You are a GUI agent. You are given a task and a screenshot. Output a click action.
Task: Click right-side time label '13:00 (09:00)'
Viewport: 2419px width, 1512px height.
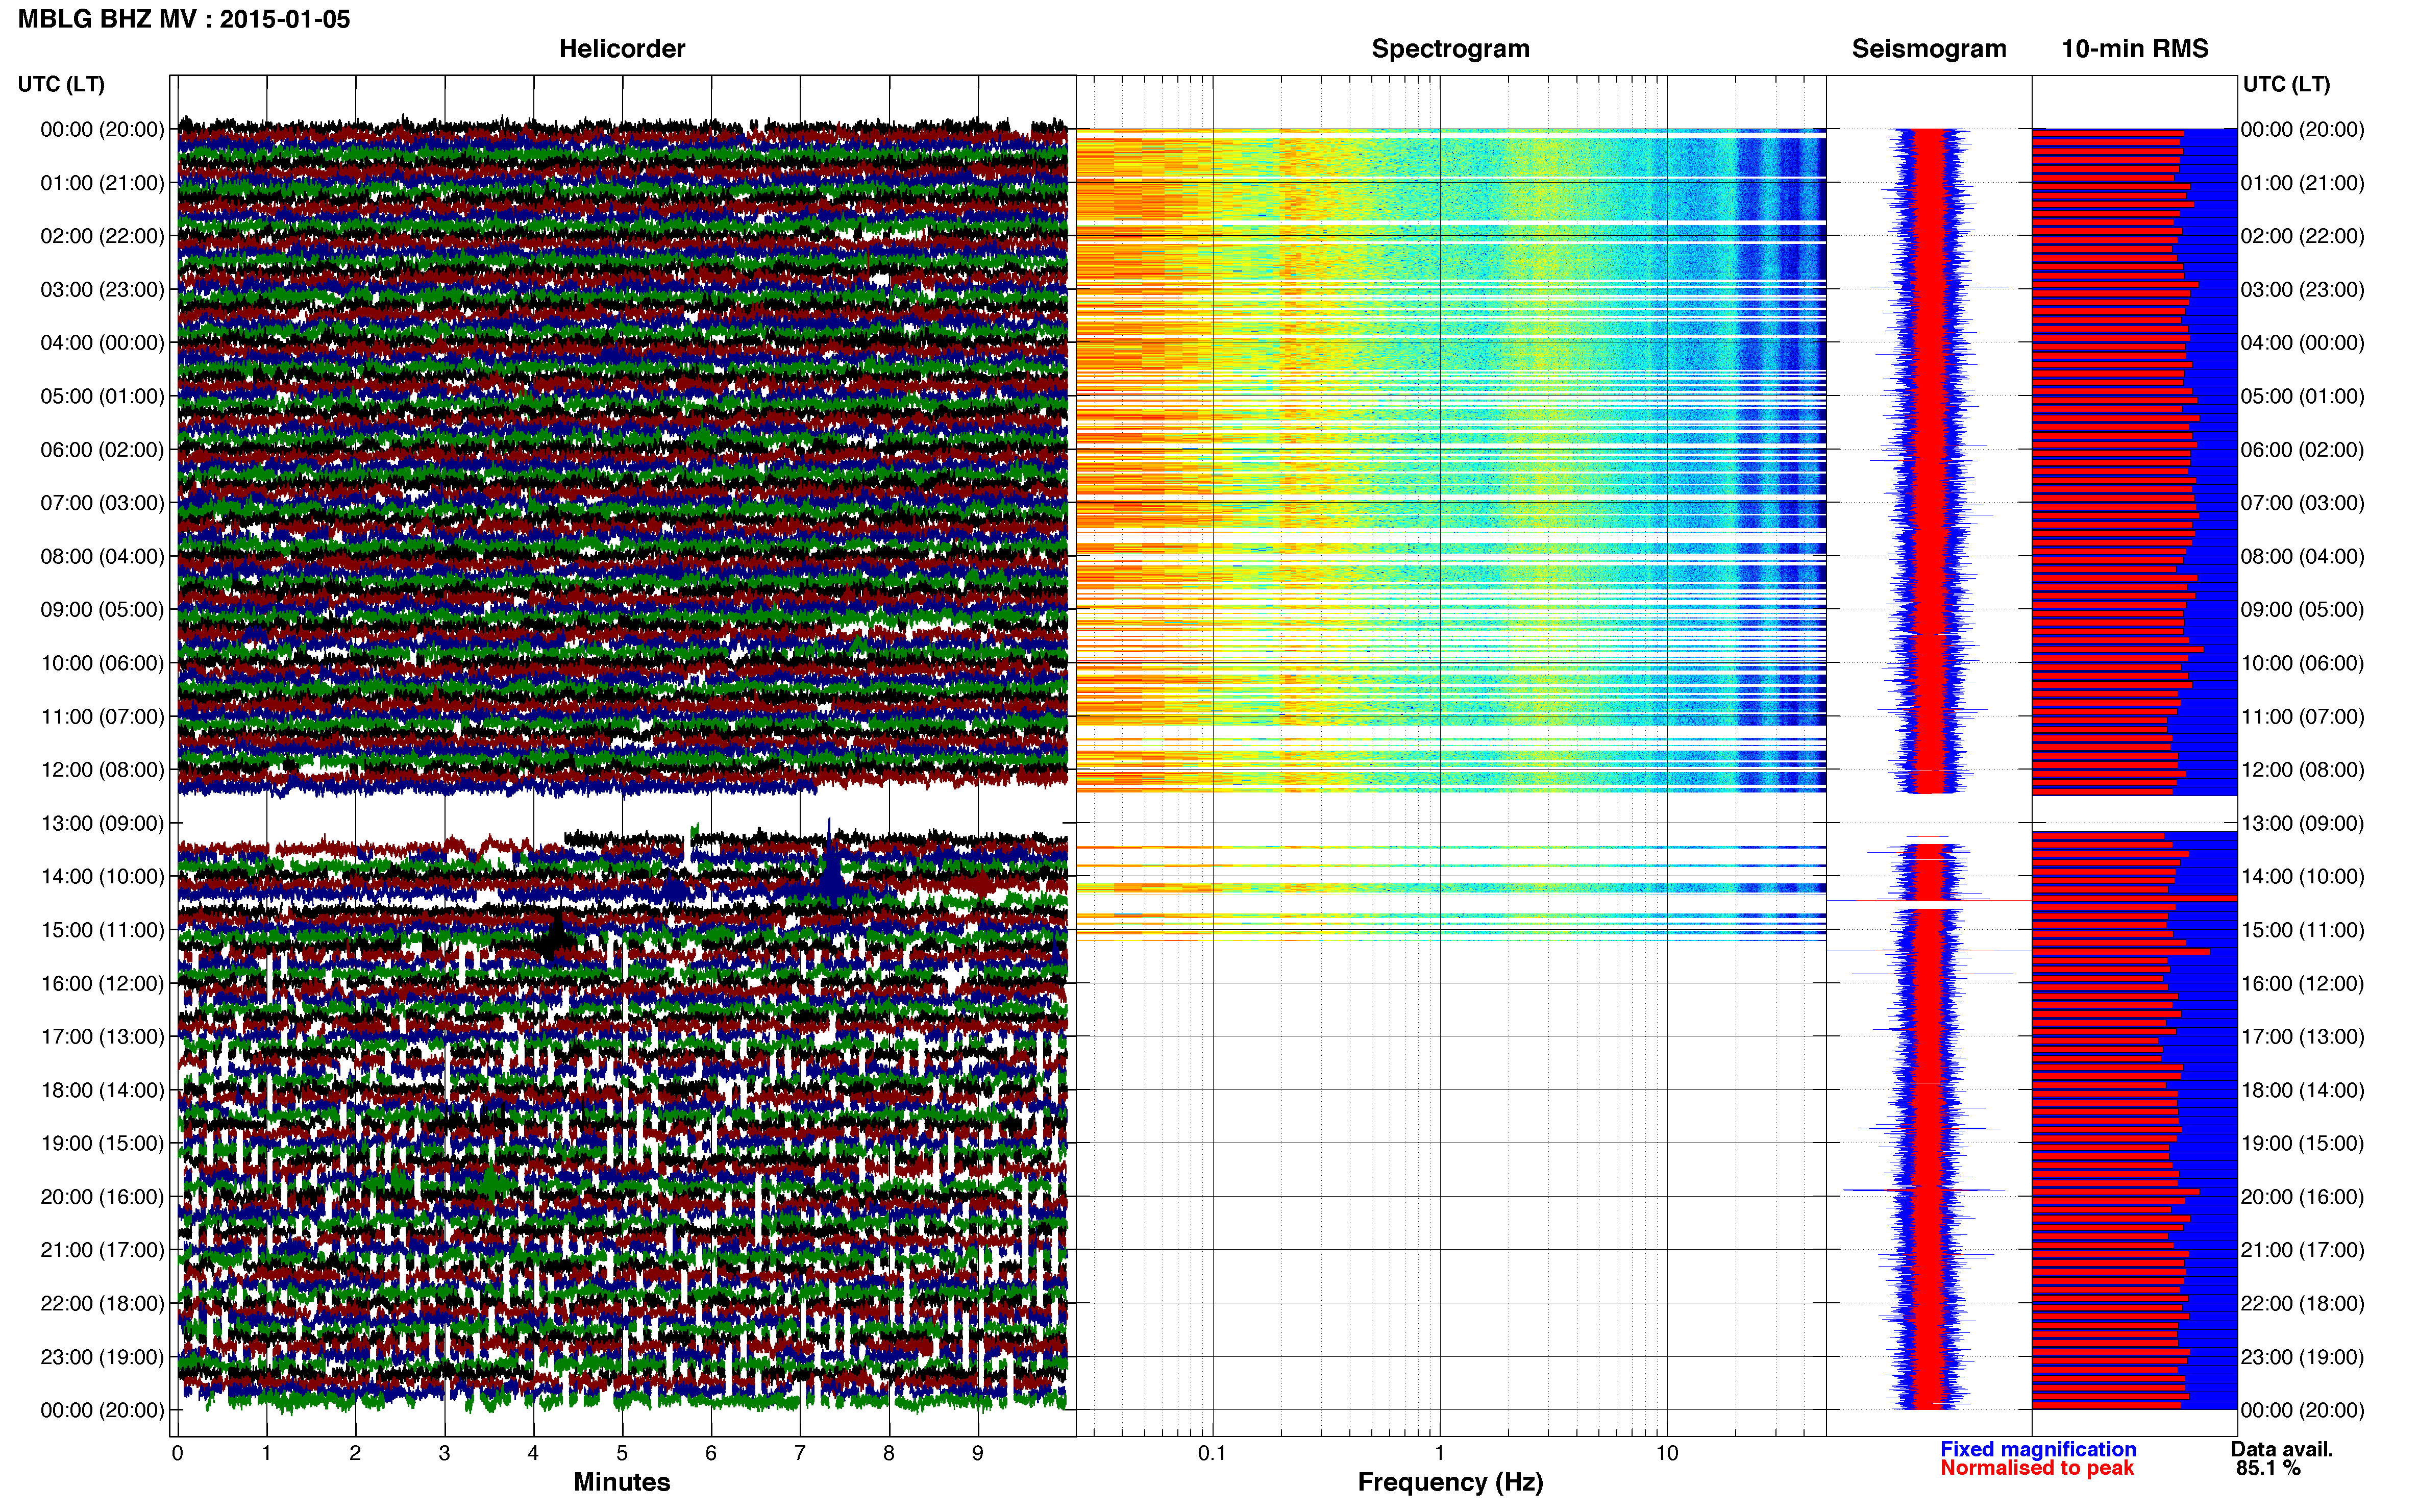(2302, 823)
